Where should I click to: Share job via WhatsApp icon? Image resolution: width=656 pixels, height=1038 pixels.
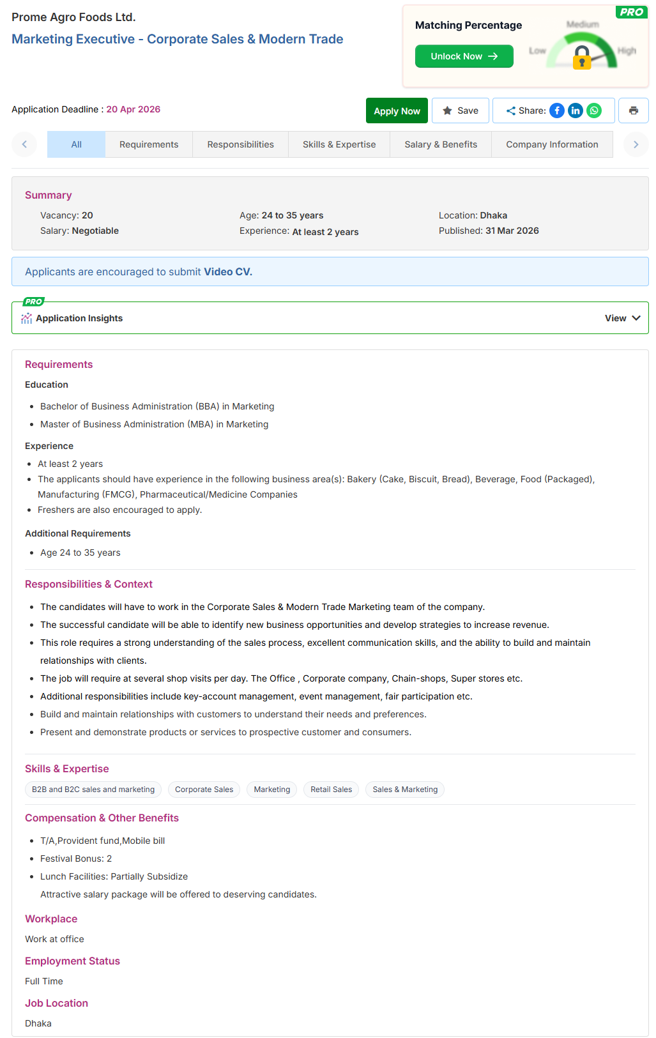tap(594, 111)
